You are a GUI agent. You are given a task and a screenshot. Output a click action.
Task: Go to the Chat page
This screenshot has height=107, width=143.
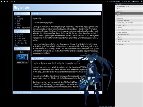tap(18, 21)
